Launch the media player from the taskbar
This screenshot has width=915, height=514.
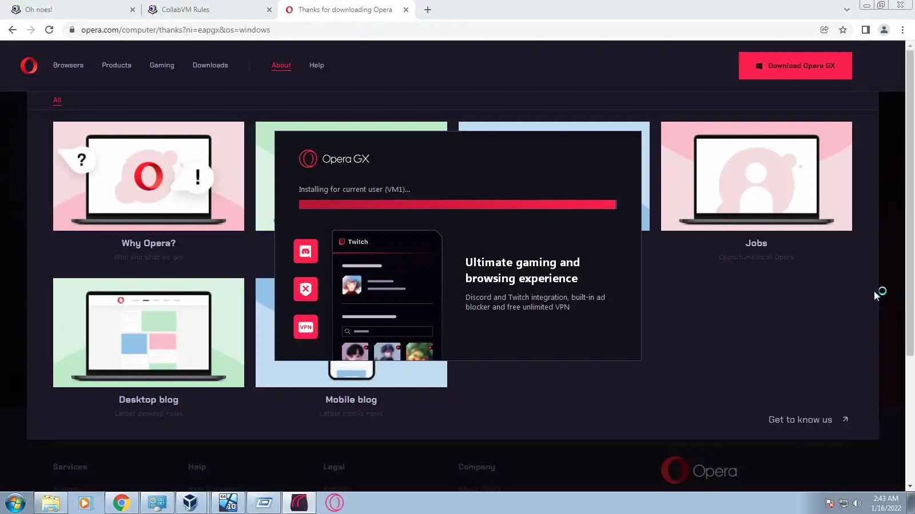(x=86, y=503)
